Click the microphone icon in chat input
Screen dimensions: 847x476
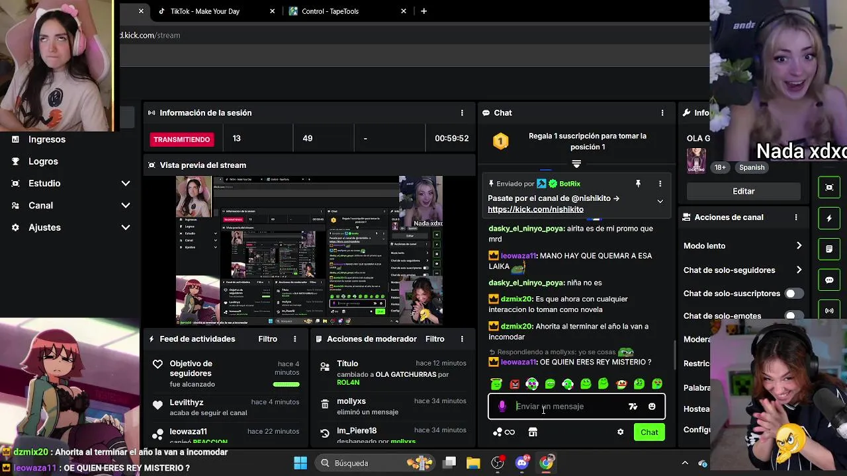502,407
